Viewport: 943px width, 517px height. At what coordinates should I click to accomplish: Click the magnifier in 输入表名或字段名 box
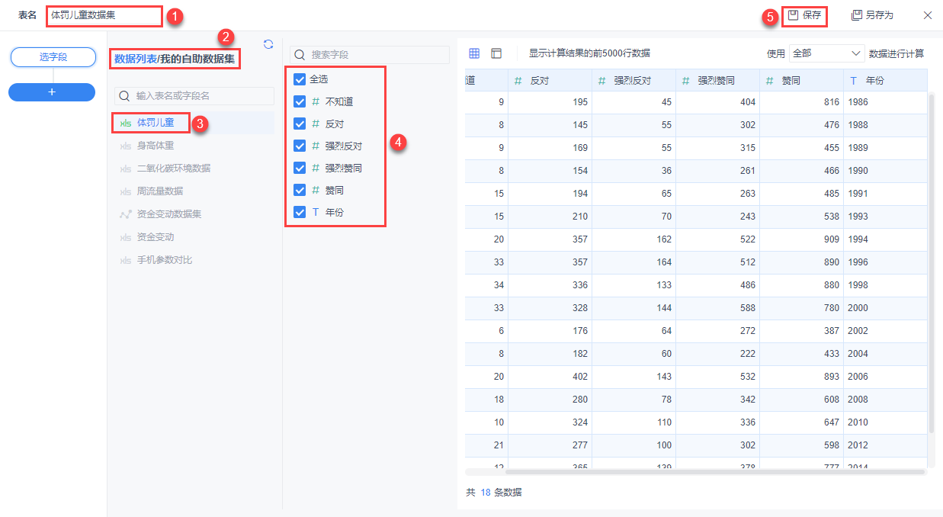(125, 96)
